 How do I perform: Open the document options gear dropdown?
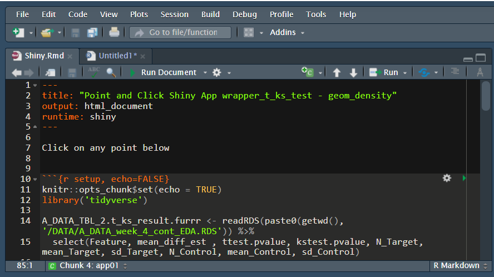click(x=220, y=72)
